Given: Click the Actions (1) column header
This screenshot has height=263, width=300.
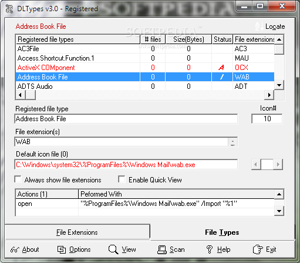Looking at the screenshot, I should point(47,194).
